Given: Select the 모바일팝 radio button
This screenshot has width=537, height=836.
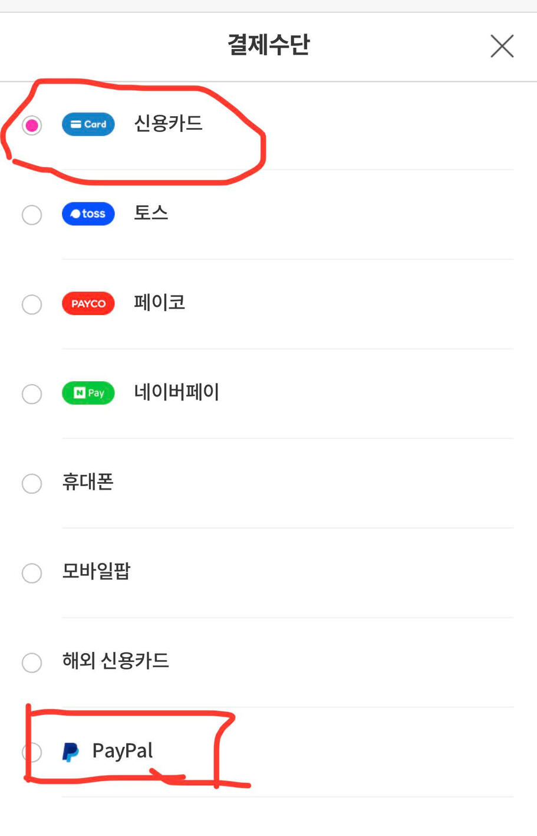Looking at the screenshot, I should pos(32,573).
